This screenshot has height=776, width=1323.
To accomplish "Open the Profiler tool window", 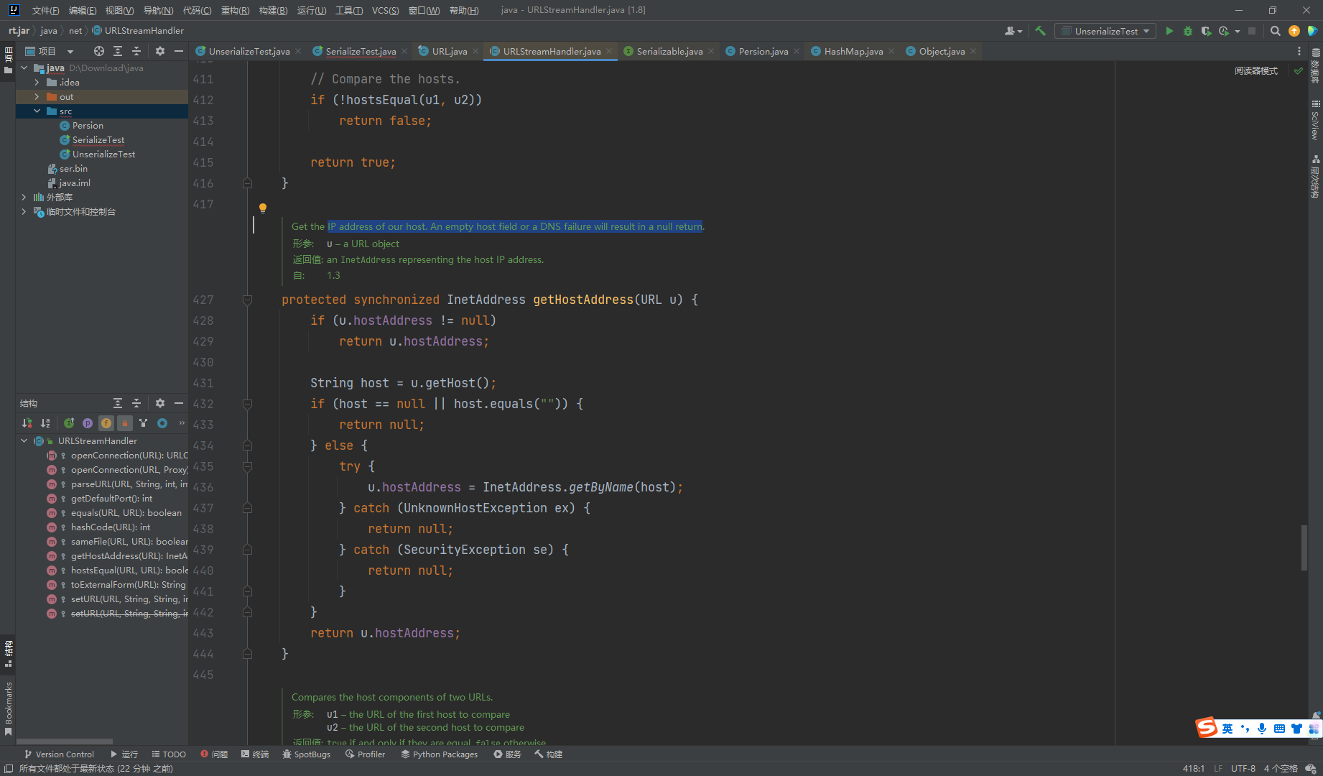I will tap(365, 754).
